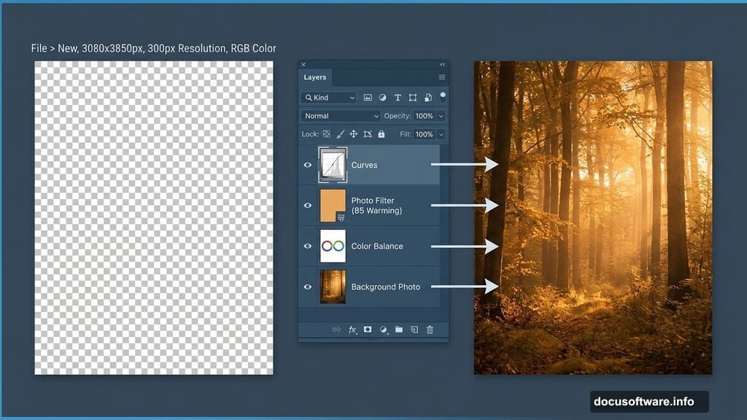Select the Photo Filter (85 Warming) layer

click(x=387, y=206)
